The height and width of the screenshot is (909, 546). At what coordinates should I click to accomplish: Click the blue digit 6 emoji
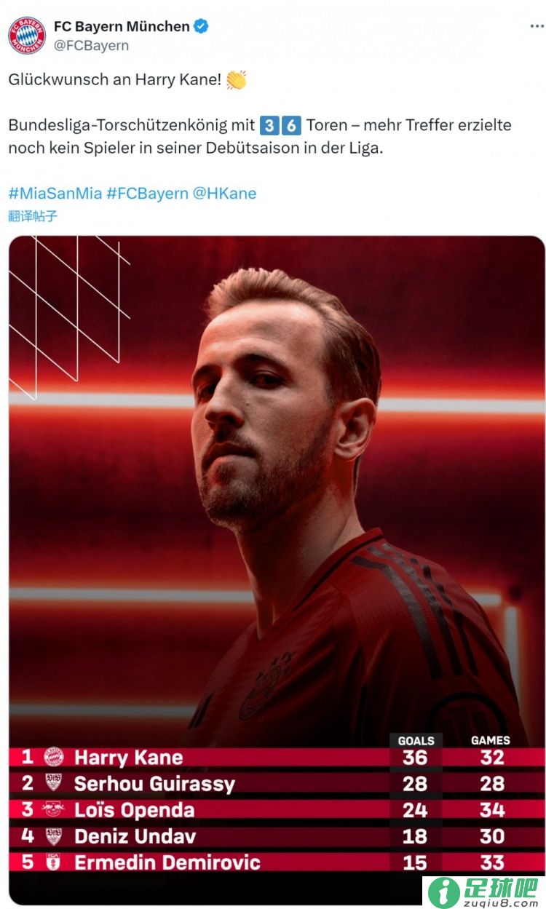pos(291,125)
